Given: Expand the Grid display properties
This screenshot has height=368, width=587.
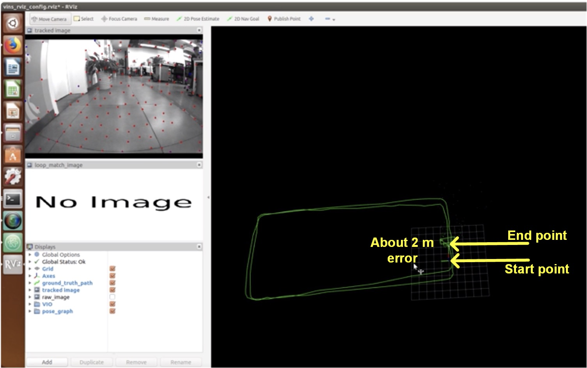Looking at the screenshot, I should (x=30, y=269).
